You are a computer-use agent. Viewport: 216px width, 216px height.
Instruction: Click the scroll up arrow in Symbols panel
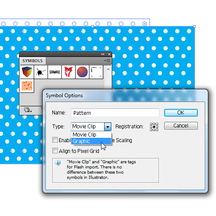(108, 70)
